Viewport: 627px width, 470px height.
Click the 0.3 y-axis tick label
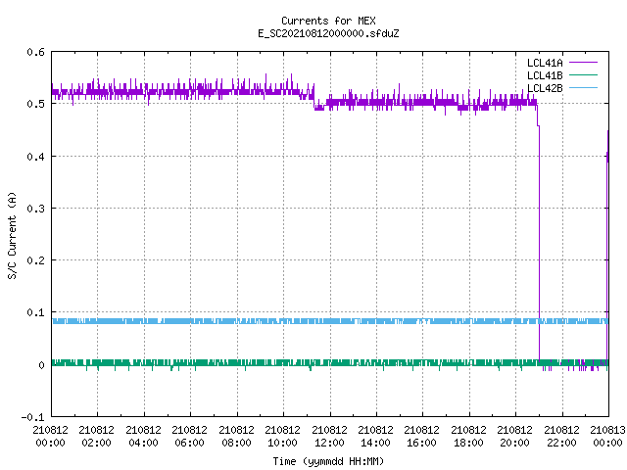[x=35, y=209]
